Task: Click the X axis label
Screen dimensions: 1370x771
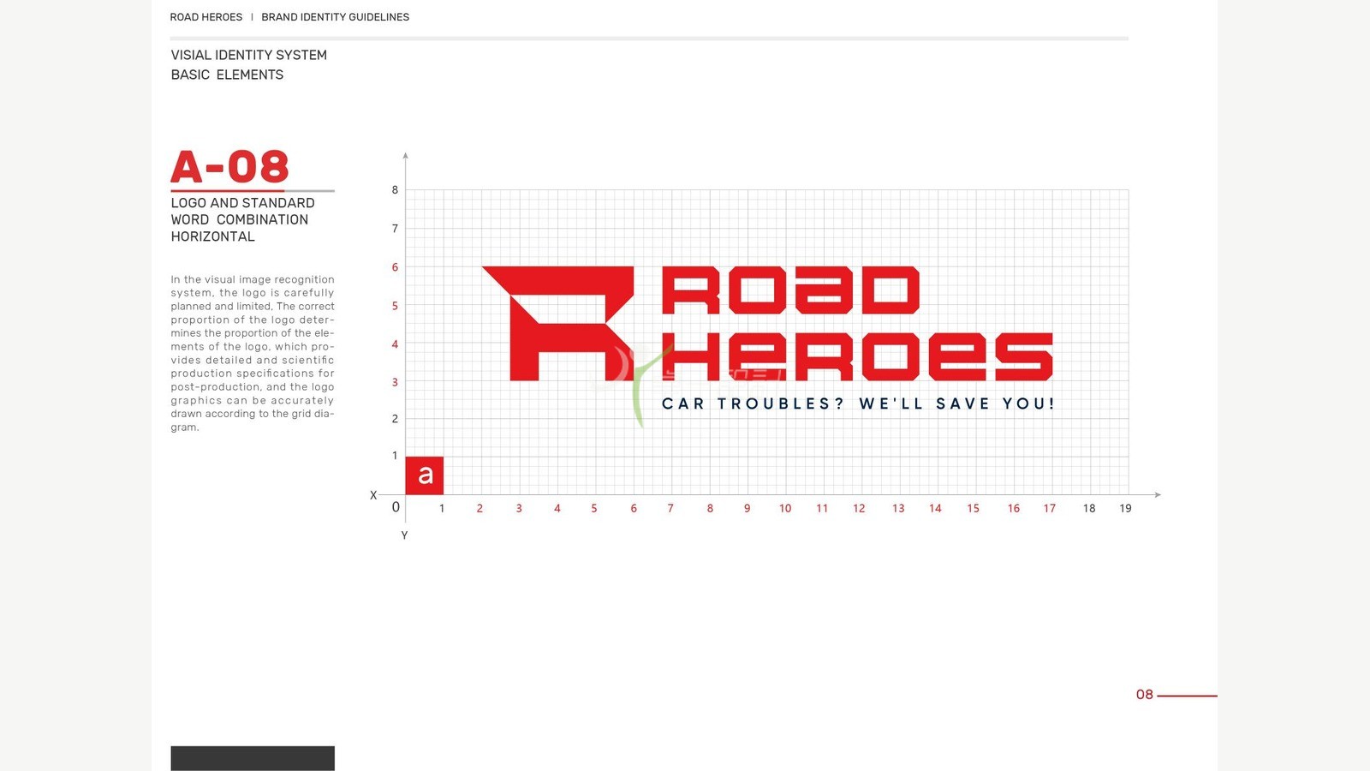Action: 373,495
